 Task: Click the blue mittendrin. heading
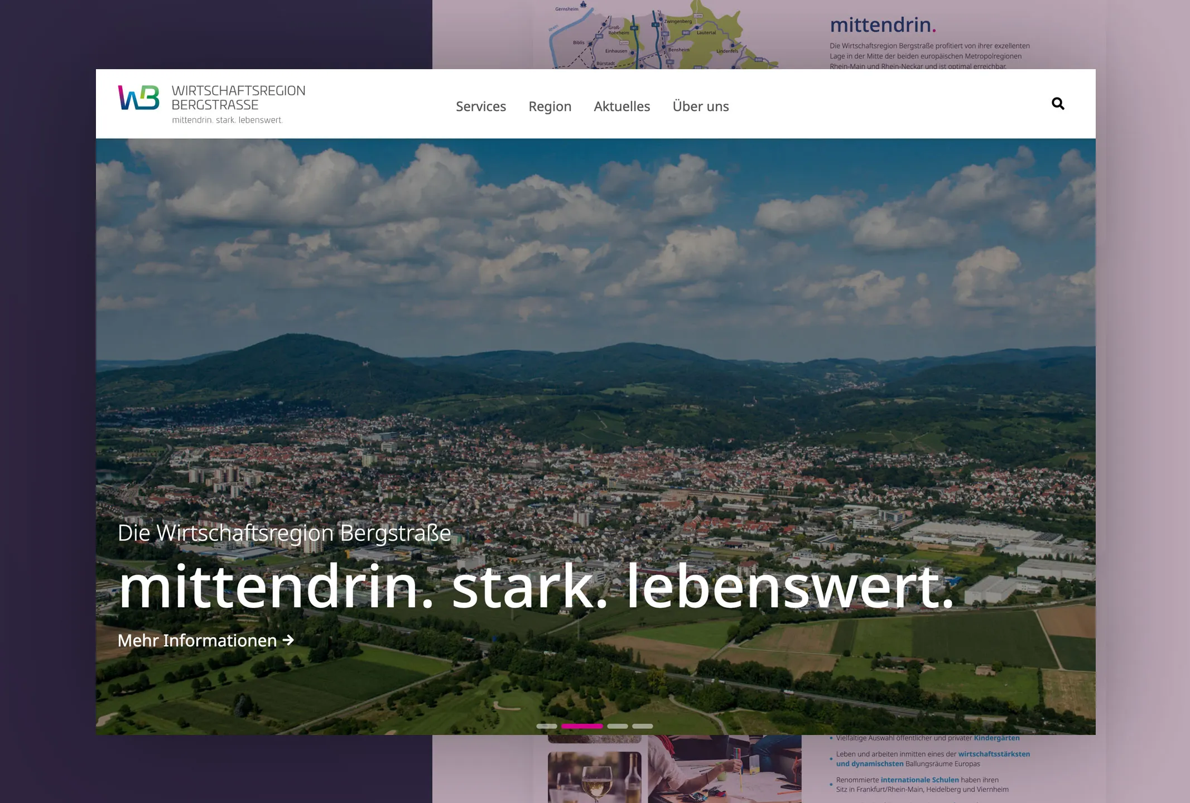tap(882, 25)
